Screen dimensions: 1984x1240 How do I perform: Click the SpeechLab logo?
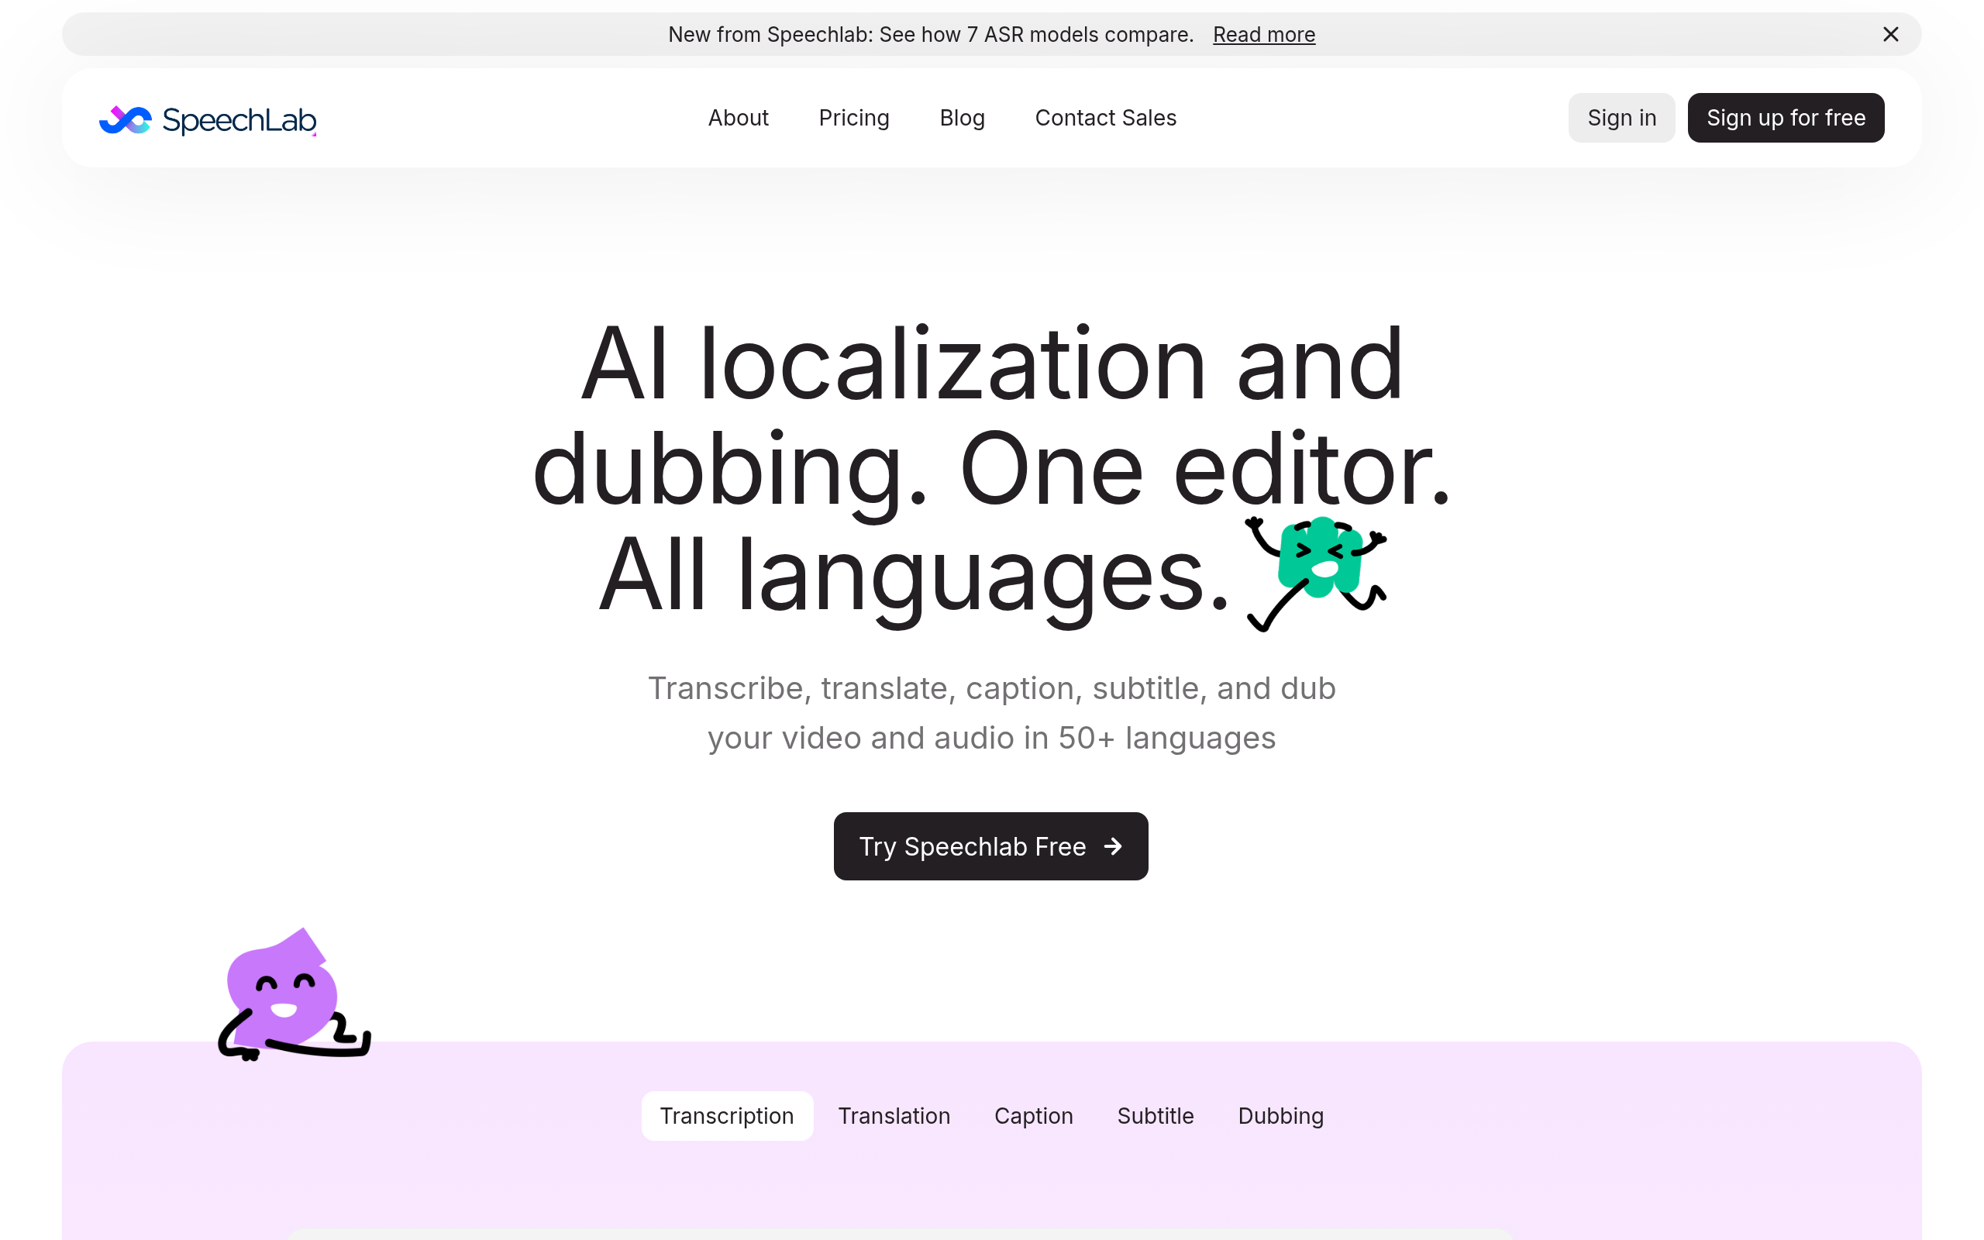tap(208, 119)
